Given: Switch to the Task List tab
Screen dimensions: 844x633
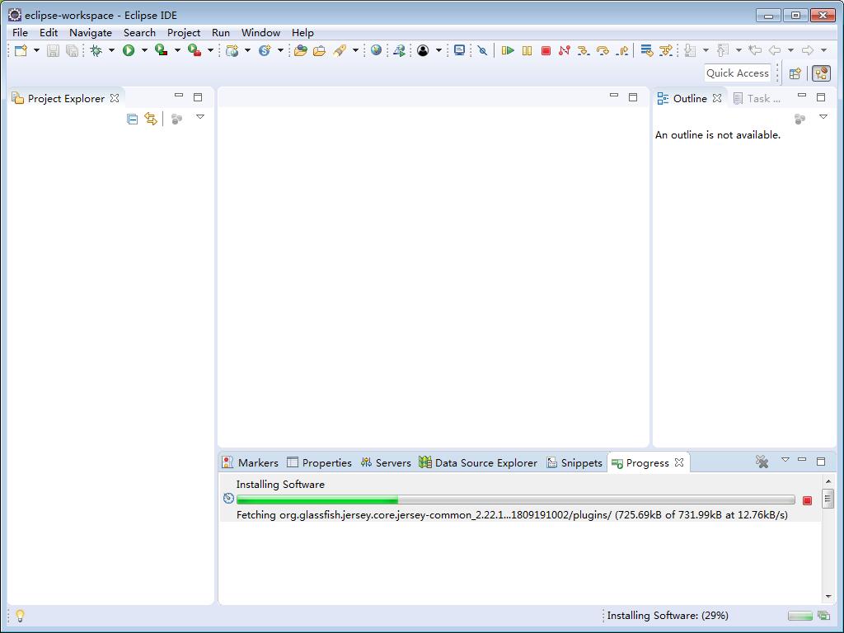Looking at the screenshot, I should 757,99.
